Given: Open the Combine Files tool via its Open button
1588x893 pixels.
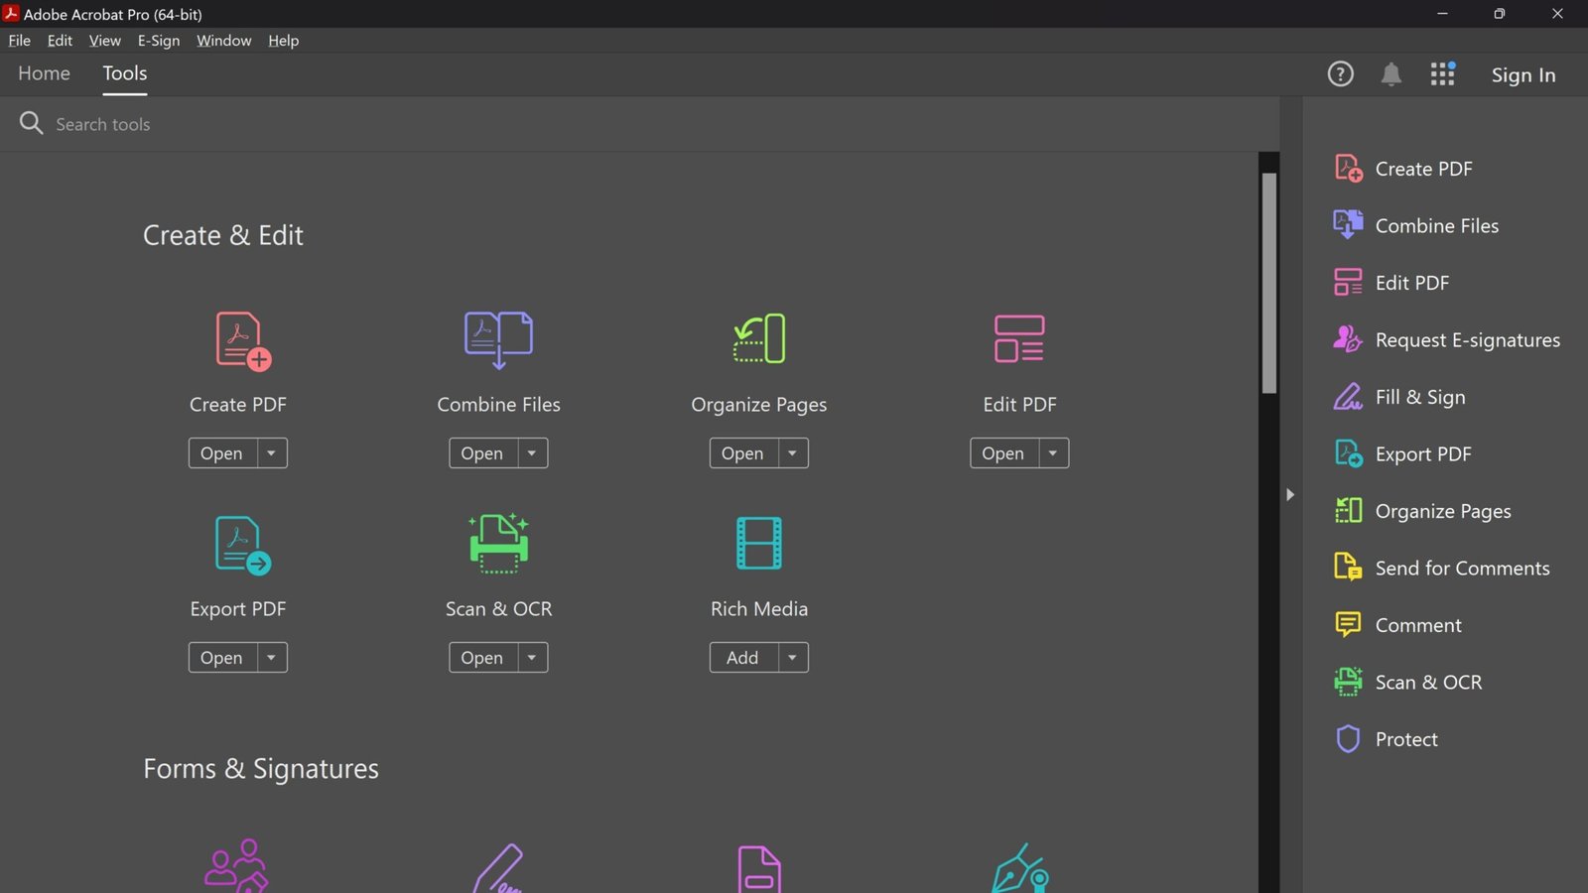Looking at the screenshot, I should pos(481,452).
